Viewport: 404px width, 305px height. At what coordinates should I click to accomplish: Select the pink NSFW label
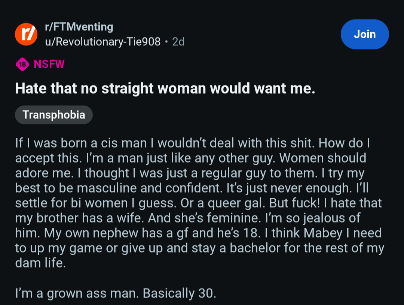[49, 64]
